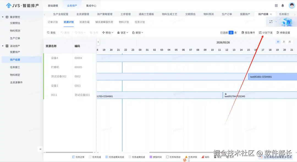Open the 集成中心 top menu
The width and height of the screenshot is (297, 162).
pos(91,6)
